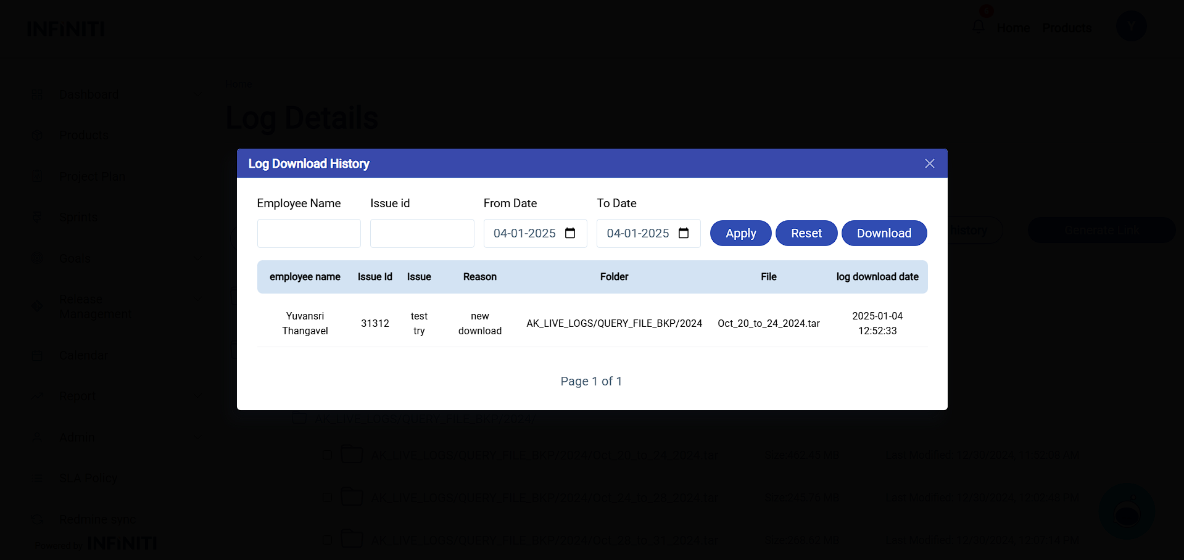Check the Oct_28_to_31_2024.tar file checkbox

point(328,540)
